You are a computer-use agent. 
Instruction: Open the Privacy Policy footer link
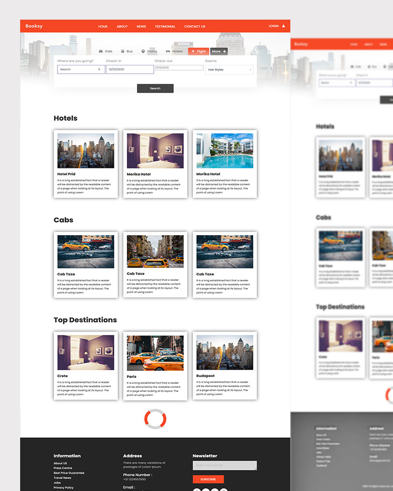tap(62, 488)
